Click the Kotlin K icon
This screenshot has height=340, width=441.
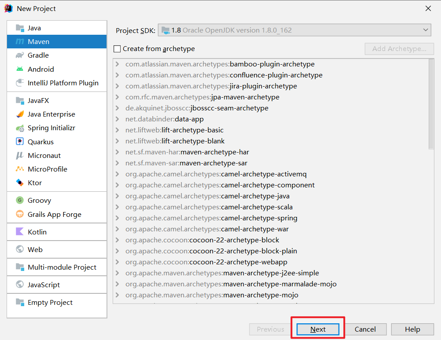20,232
